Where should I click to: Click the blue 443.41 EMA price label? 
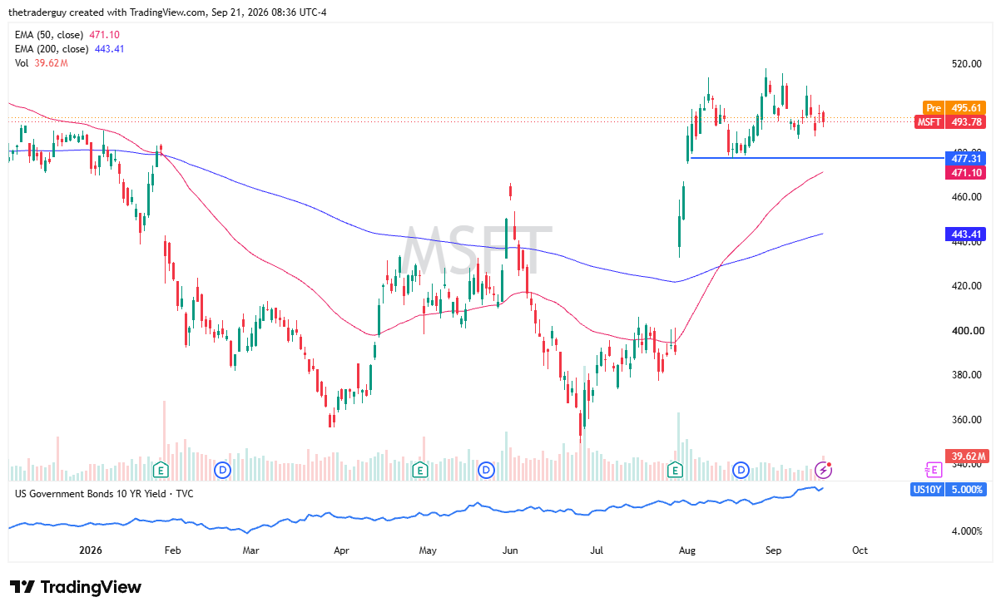point(966,234)
